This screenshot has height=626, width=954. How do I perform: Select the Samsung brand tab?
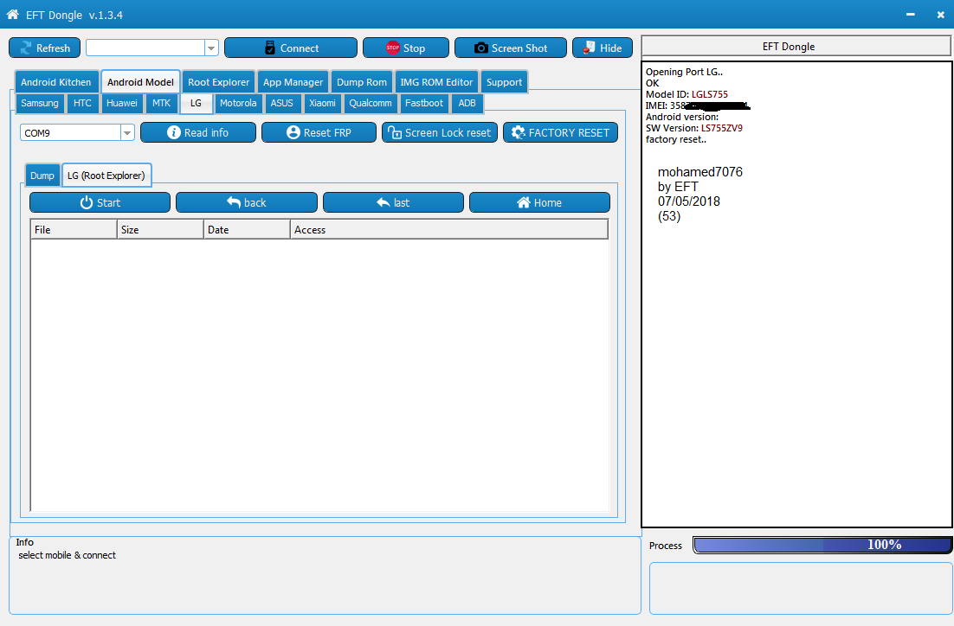pyautogui.click(x=40, y=103)
